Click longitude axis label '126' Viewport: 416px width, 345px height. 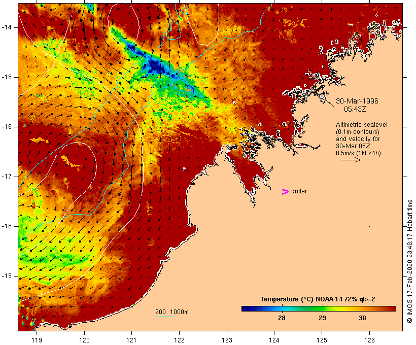(369, 340)
